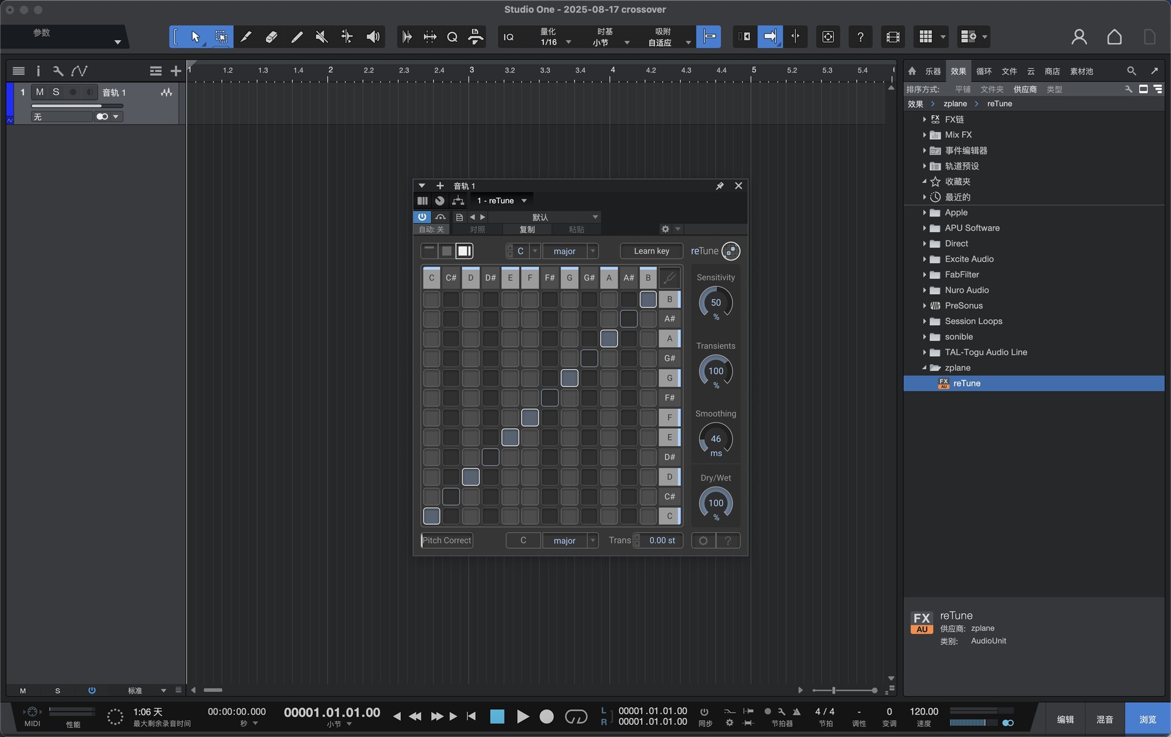The height and width of the screenshot is (737, 1171).
Task: Open the 吸附 自适应 snap dropdown
Action: pos(668,37)
